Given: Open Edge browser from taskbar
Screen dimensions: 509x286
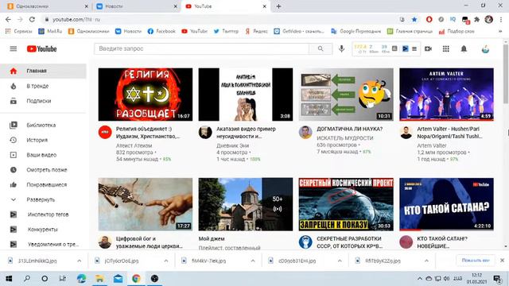Looking at the screenshot, I should 81,279.
